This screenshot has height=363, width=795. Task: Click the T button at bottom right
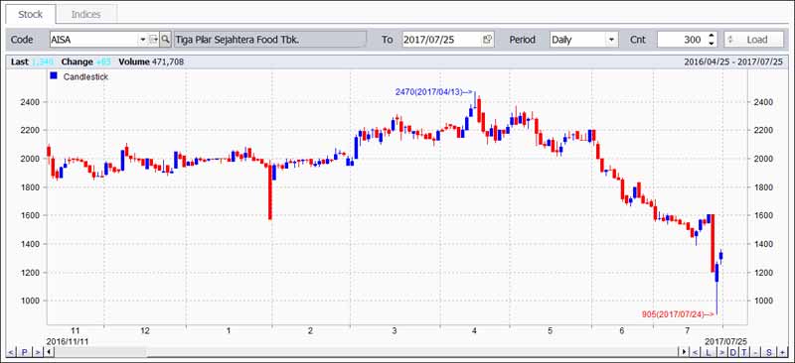(x=744, y=352)
